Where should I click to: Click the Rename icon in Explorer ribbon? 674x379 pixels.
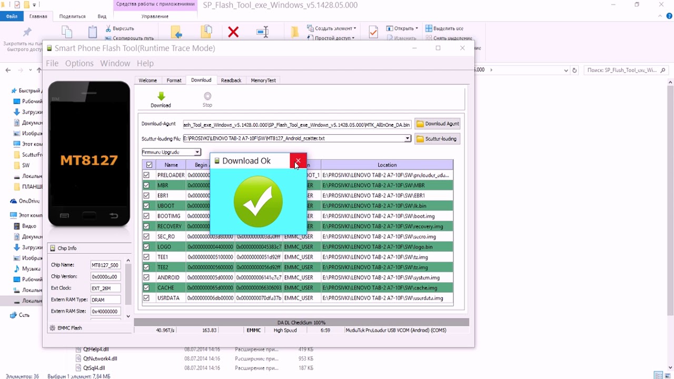coord(262,32)
